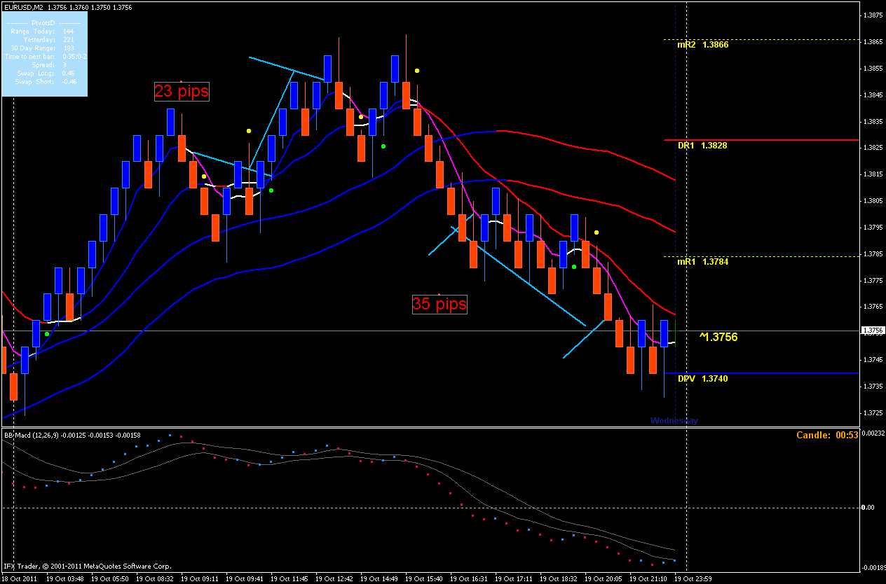This screenshot has height=584, width=886.
Task: Click the DR1 1.3828 pivot label
Action: pos(702,146)
